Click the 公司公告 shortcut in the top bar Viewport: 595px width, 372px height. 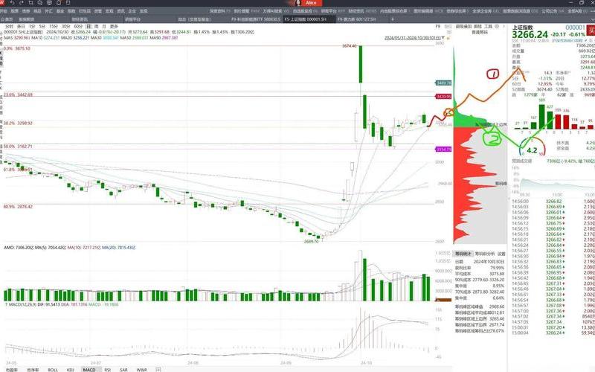coord(552,11)
